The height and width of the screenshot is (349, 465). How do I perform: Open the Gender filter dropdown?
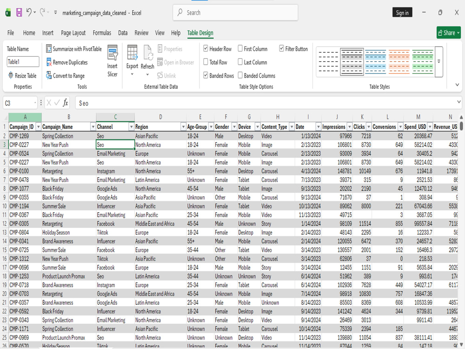coord(234,127)
